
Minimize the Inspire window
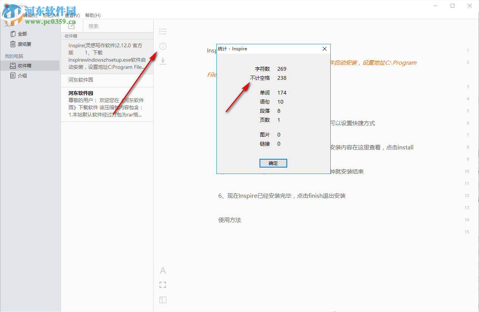(435, 6)
